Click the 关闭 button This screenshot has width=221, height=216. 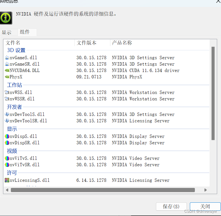[x=205, y=207]
